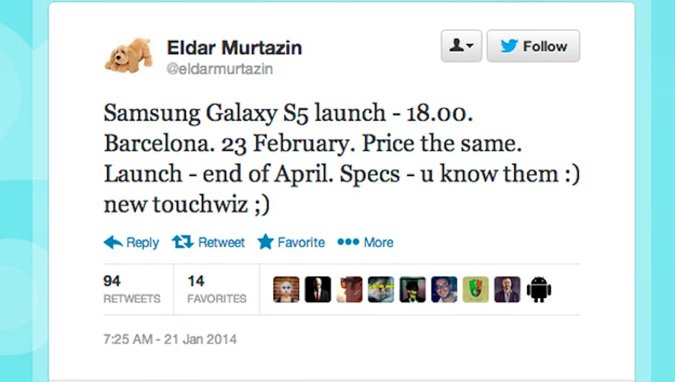Select the first avatar with blue glasses

pyautogui.click(x=286, y=289)
